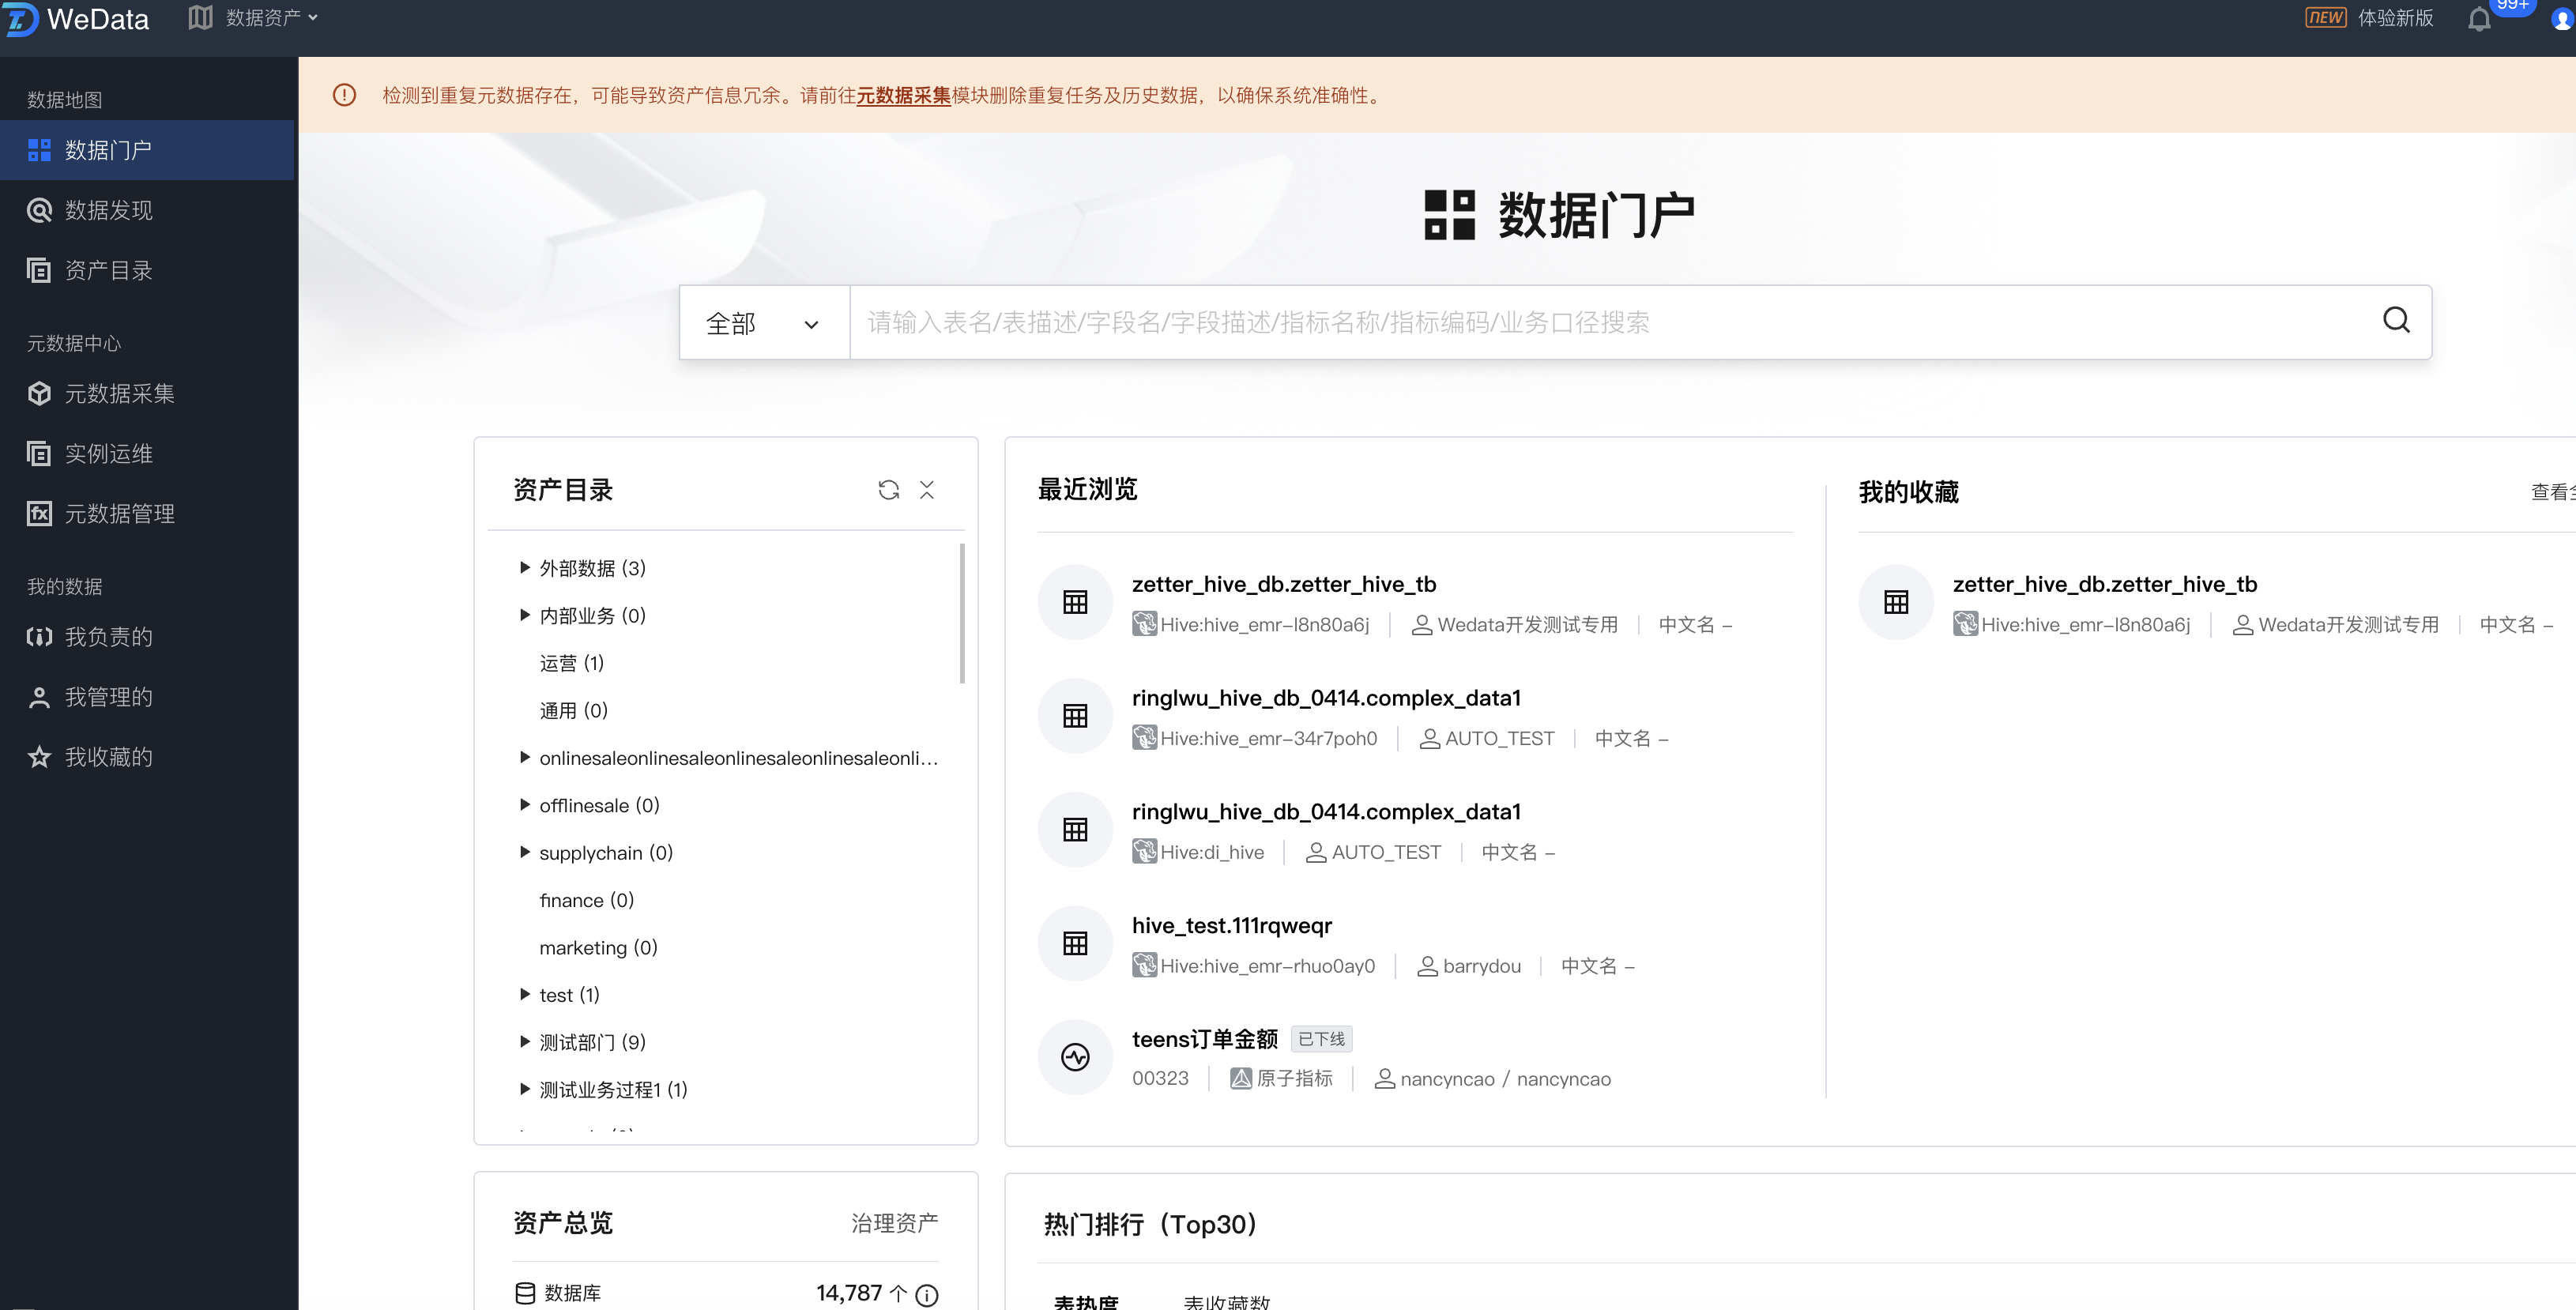Expand the 内部业务 (0) node
Screen dimensions: 2576x1310
coord(525,615)
